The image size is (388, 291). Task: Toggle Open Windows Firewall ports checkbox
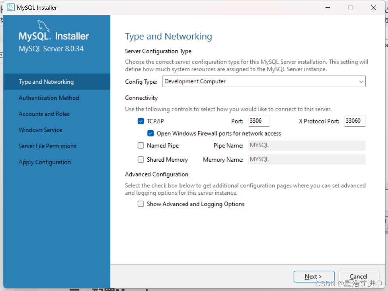click(151, 134)
